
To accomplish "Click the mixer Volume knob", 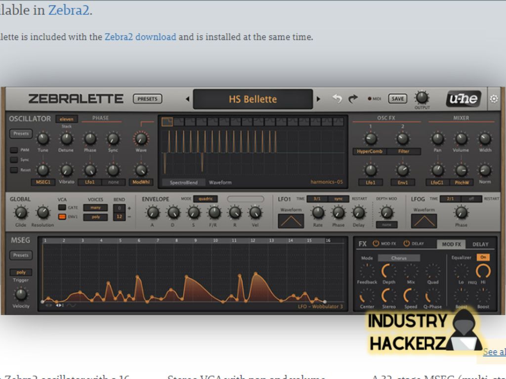I will 461,139.
